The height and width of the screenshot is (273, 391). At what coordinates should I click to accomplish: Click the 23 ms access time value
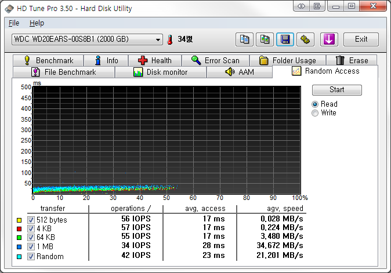[213, 255]
